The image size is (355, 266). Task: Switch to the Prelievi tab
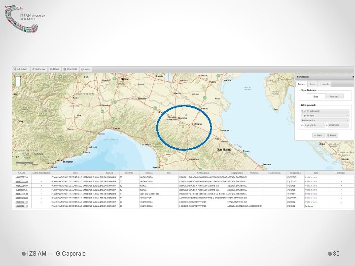point(301,84)
